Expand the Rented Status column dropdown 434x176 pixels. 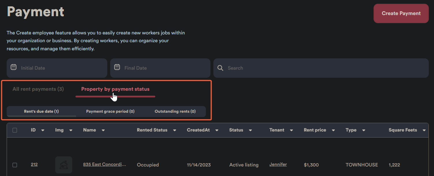pyautogui.click(x=175, y=130)
